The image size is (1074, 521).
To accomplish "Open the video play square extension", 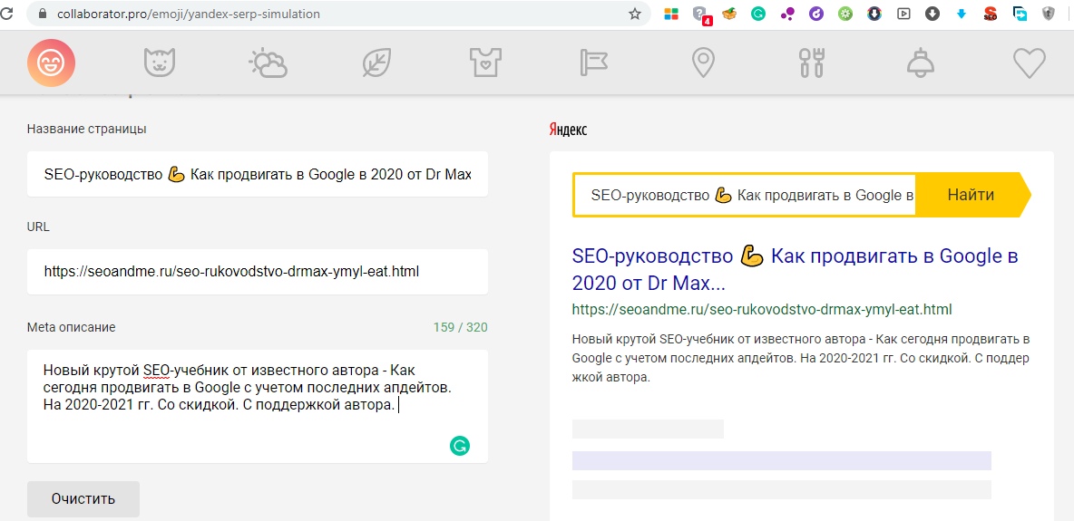I will pyautogui.click(x=903, y=14).
